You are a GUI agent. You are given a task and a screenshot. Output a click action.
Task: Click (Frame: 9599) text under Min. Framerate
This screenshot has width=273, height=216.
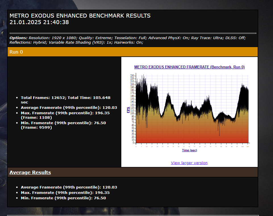pos(36,128)
